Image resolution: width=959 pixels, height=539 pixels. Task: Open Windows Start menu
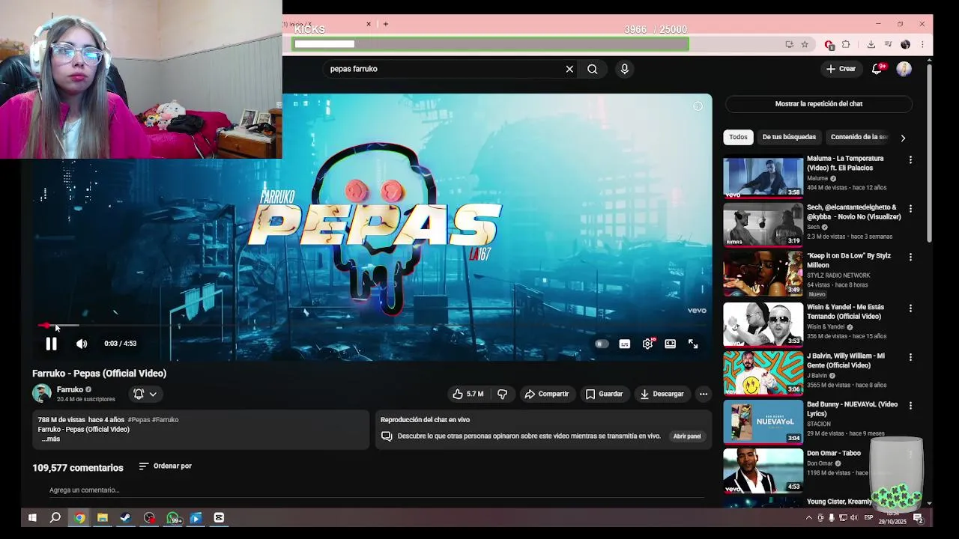pyautogui.click(x=32, y=517)
